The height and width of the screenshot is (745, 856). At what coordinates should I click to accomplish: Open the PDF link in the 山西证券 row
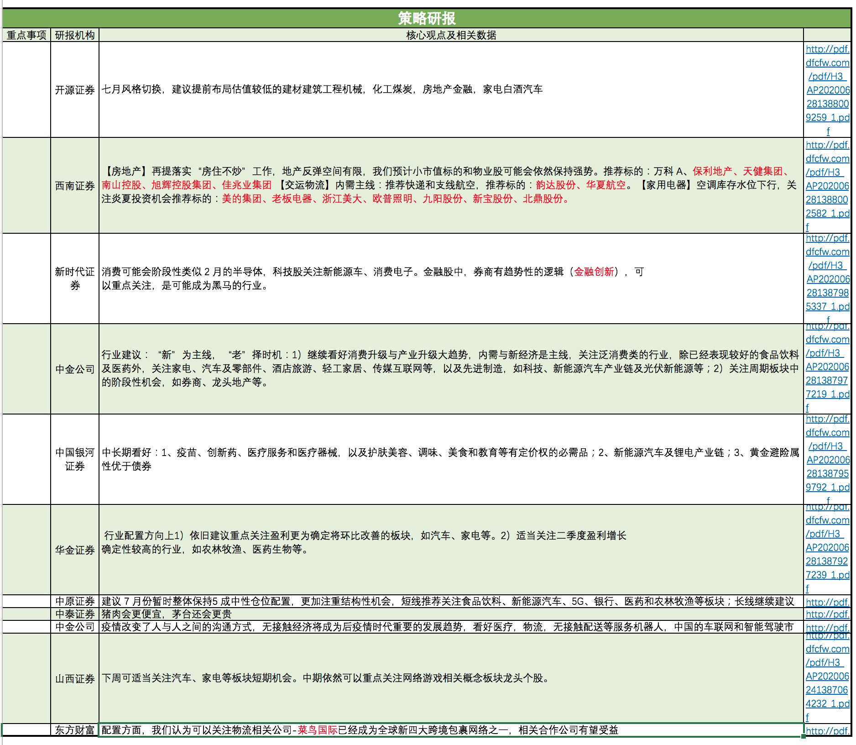click(x=827, y=676)
